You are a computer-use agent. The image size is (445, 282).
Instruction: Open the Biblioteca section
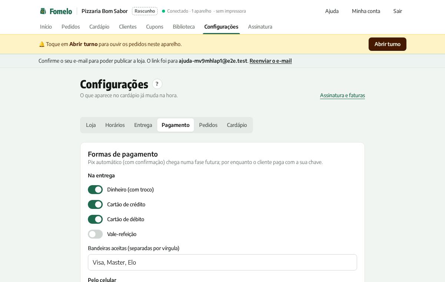click(x=184, y=27)
